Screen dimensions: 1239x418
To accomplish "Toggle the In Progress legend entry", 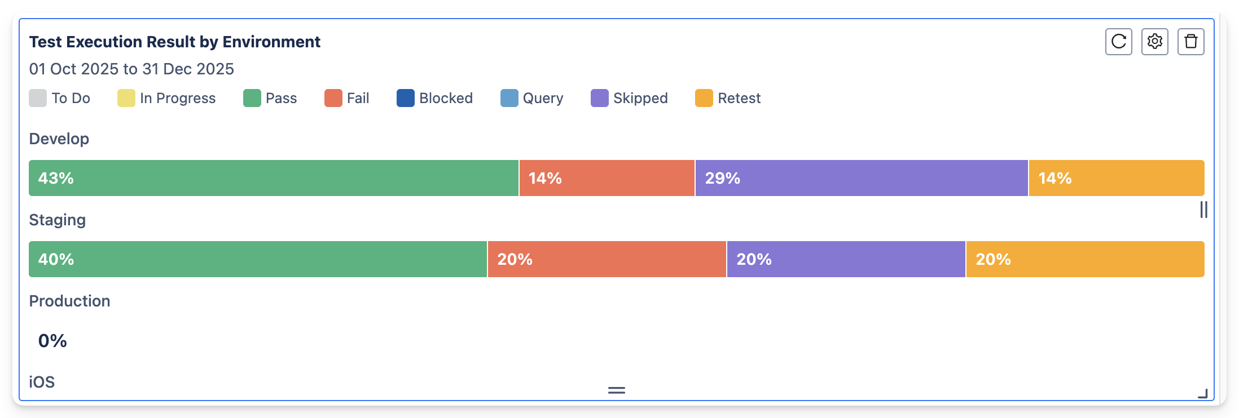I will pos(166,98).
